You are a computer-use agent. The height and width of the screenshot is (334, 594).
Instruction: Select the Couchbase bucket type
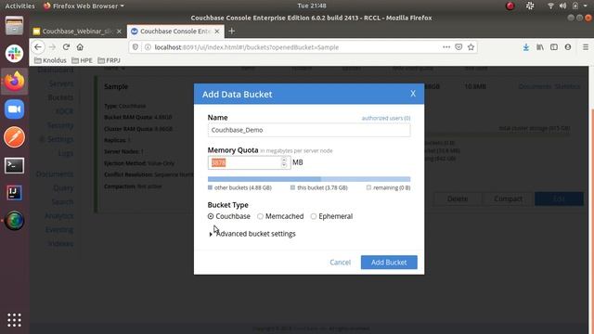point(211,216)
